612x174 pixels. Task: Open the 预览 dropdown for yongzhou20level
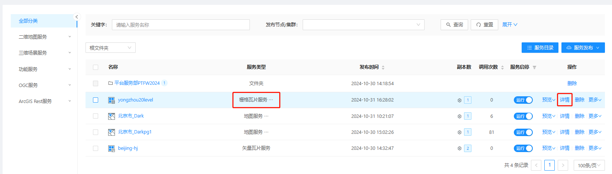tap(548, 100)
